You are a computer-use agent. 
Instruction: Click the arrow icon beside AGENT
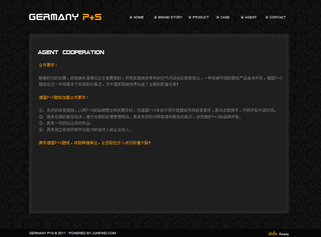click(242, 18)
